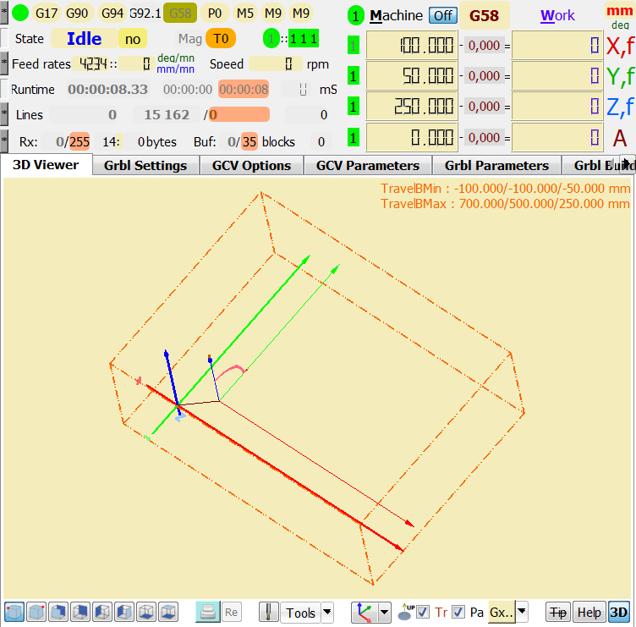Viewport: 636px width, 627px height.
Task: Expand the asterisk button beside Rx
Action: tap(4, 140)
